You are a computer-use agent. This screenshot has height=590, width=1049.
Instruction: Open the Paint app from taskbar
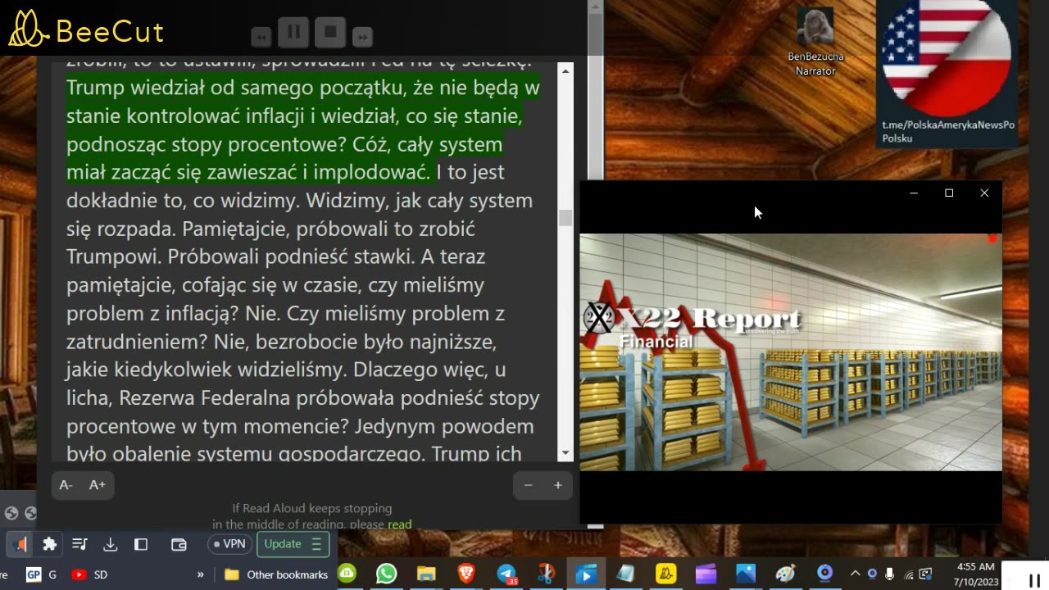(x=785, y=574)
